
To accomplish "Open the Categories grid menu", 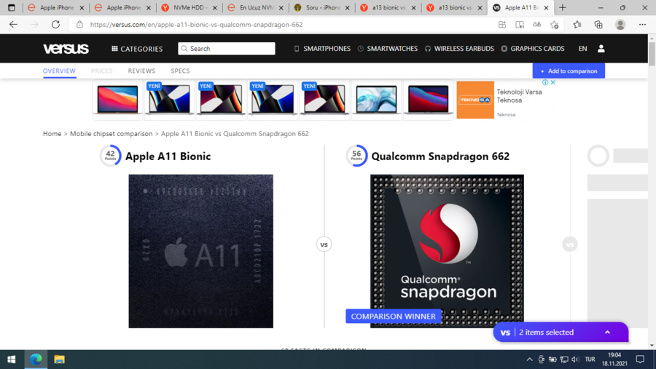I will coord(137,49).
